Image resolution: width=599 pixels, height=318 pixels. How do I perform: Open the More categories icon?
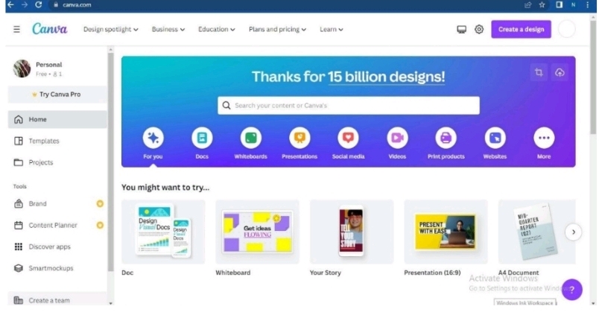tap(544, 138)
